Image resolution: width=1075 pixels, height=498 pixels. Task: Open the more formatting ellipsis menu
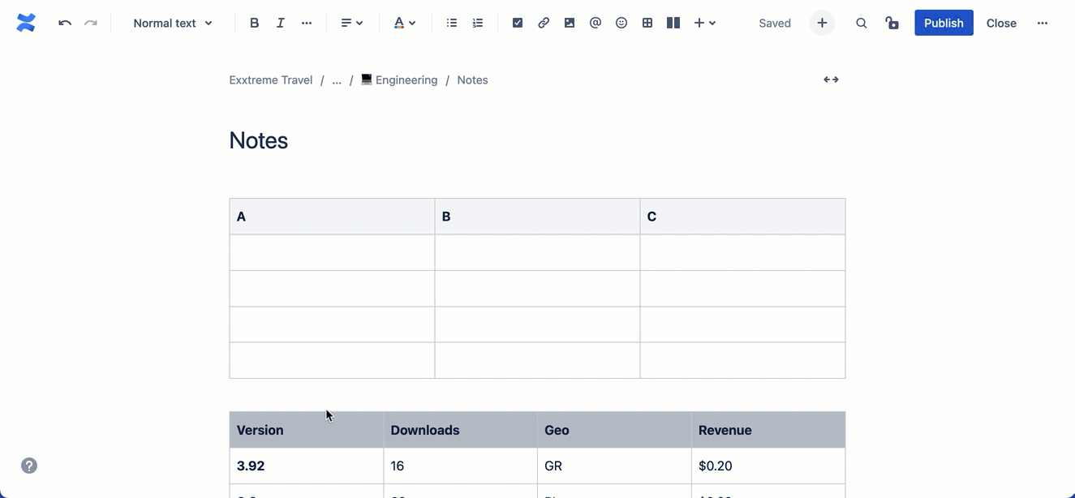pos(306,23)
